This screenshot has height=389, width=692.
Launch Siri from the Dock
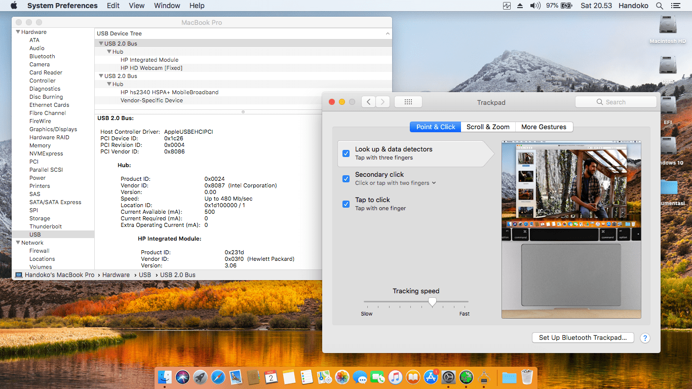[182, 377]
